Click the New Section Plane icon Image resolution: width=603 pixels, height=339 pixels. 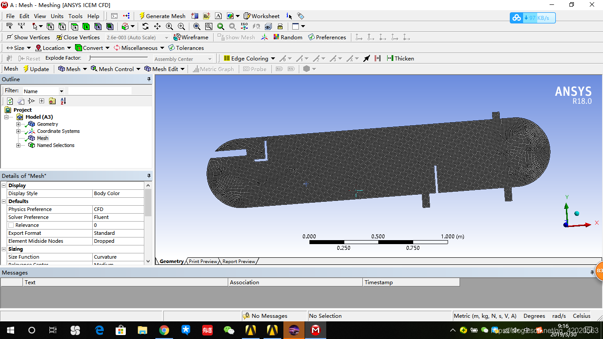click(195, 16)
